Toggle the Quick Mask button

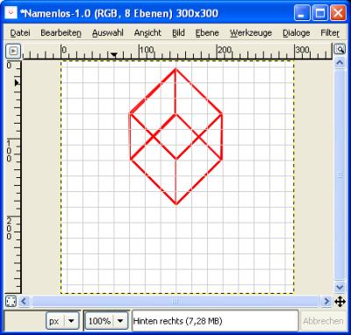11,301
